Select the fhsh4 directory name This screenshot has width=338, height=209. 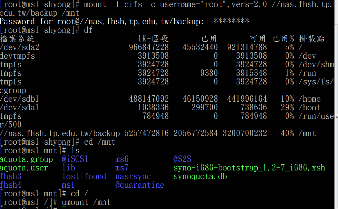11,184
